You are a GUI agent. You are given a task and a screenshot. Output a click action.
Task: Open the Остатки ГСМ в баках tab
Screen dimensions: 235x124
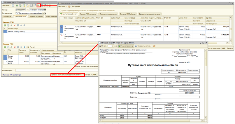(x=127, y=14)
